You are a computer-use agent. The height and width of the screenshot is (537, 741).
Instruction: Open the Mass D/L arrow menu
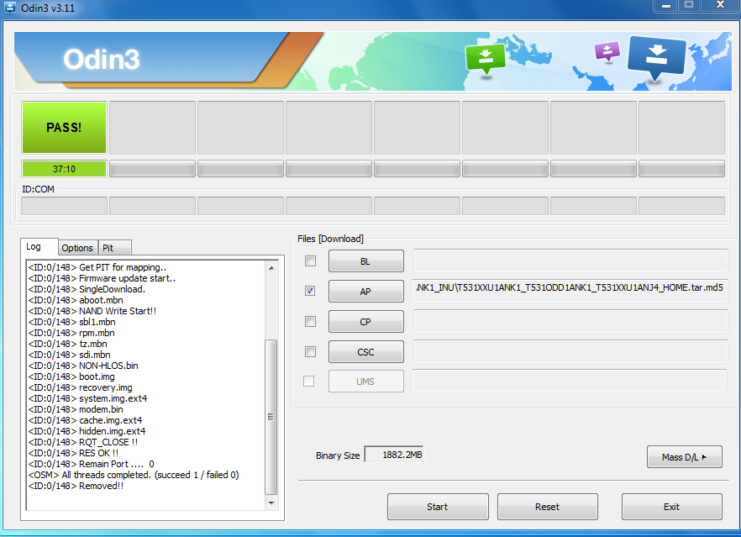tap(684, 457)
